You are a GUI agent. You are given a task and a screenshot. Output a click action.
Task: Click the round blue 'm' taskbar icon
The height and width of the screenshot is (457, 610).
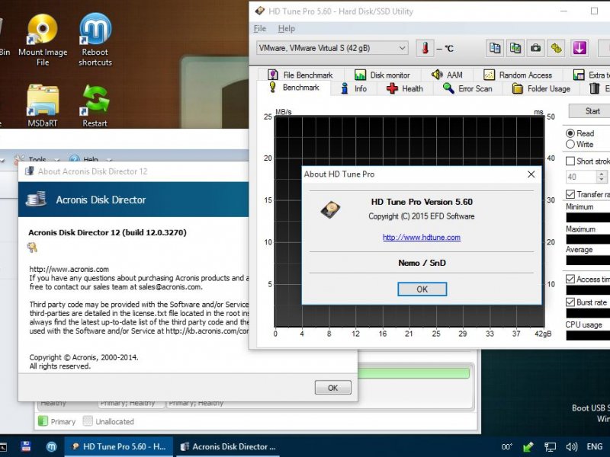click(51, 446)
